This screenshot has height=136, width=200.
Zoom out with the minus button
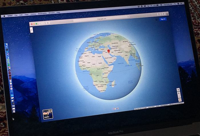179,96
